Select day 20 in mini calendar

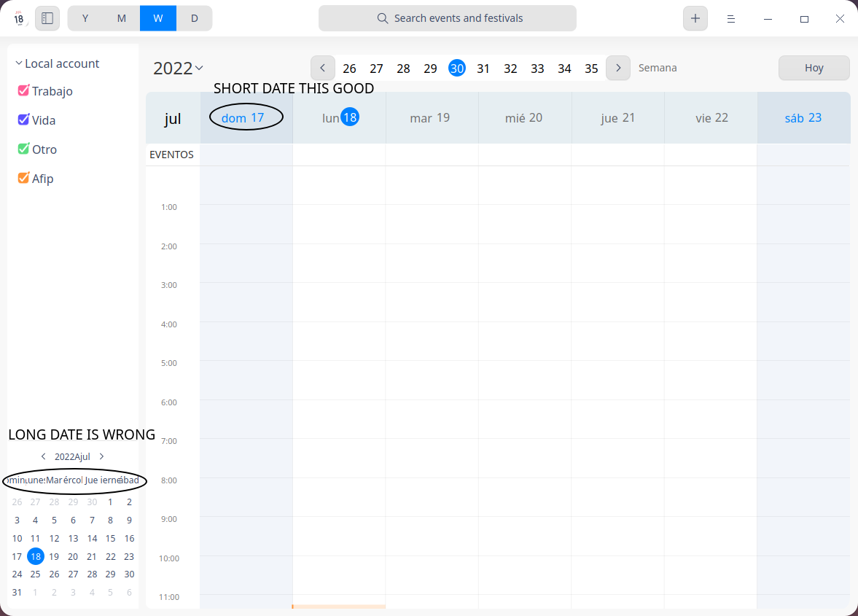tap(73, 556)
